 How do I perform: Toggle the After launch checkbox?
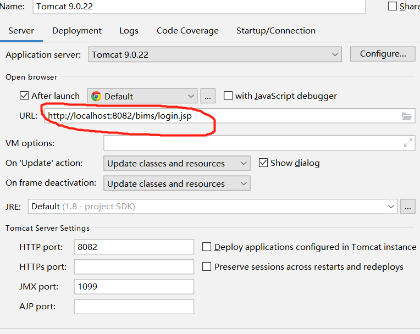coord(24,96)
